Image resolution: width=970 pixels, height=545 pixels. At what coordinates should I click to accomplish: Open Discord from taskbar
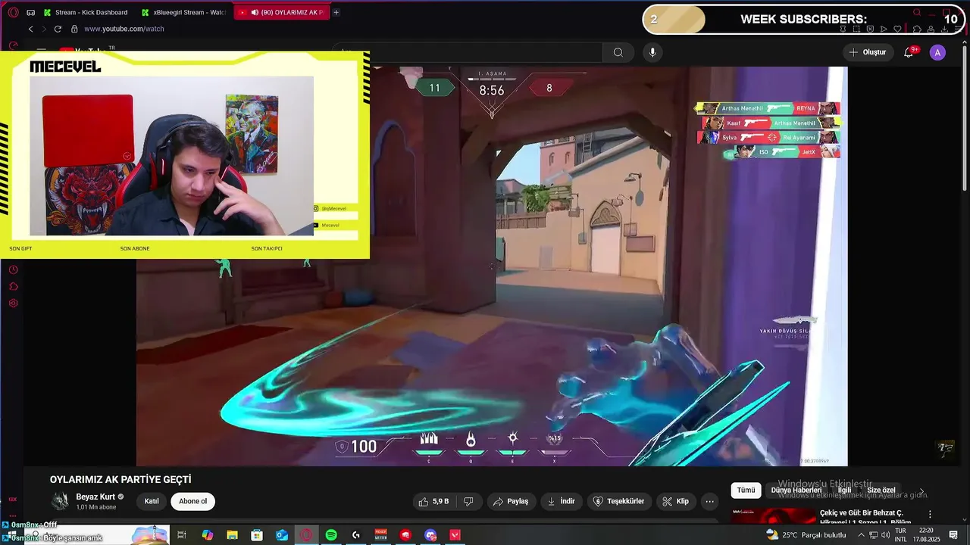tap(430, 535)
